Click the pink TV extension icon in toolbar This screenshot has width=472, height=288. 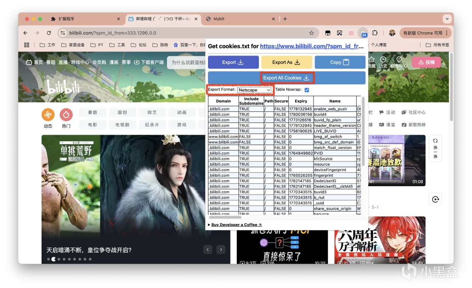351,33
